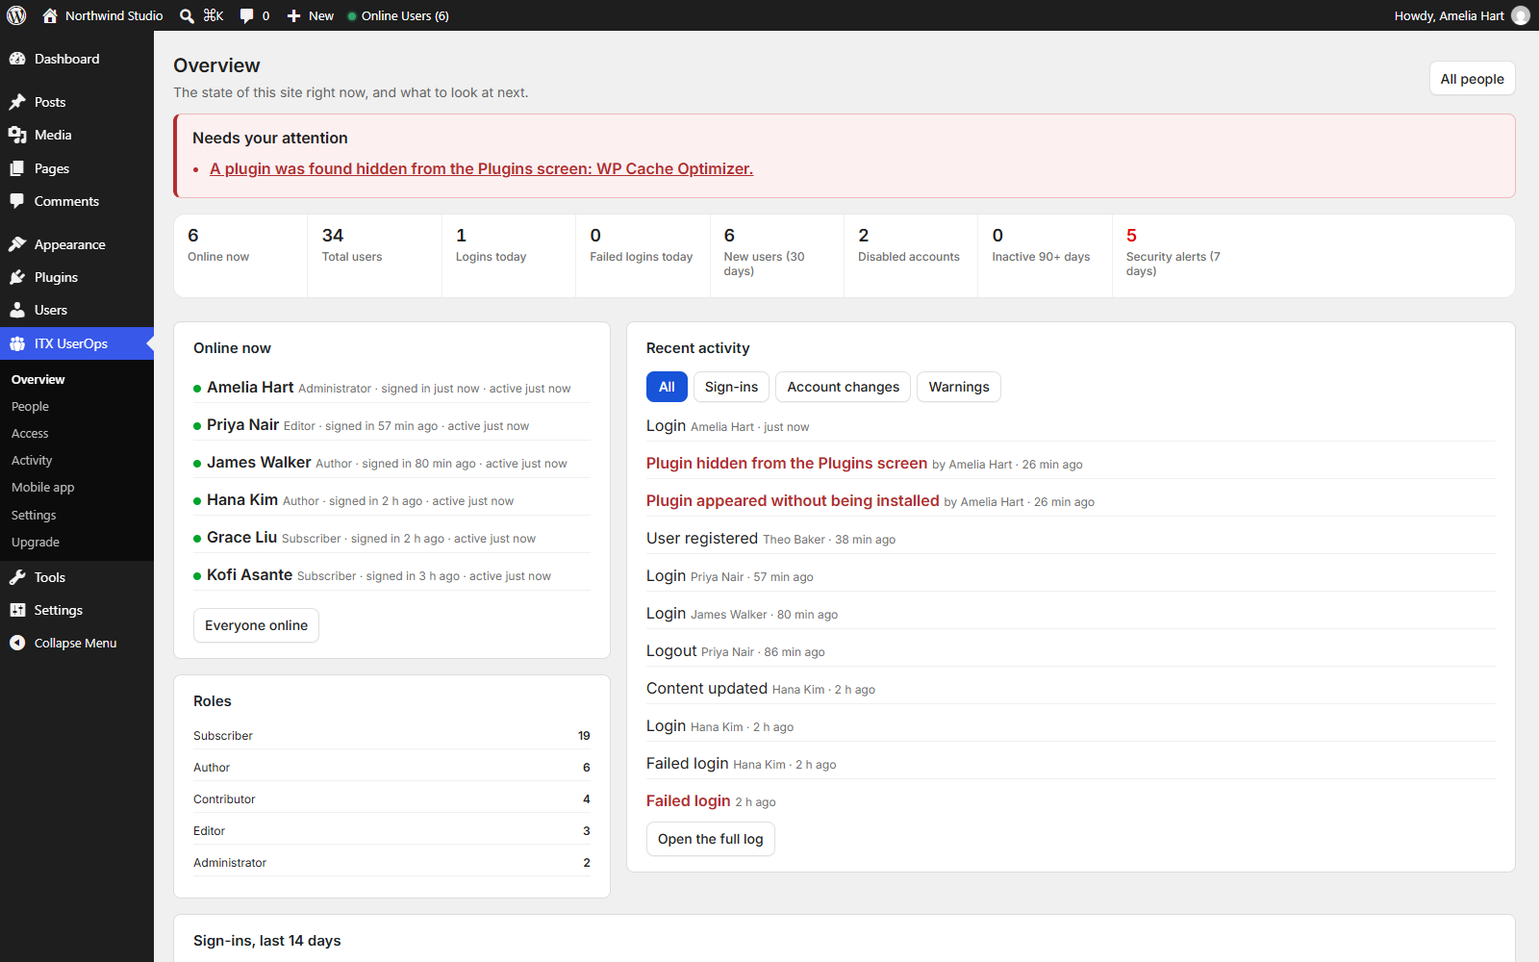Switch to the Account changes filter
The width and height of the screenshot is (1539, 962).
point(843,387)
